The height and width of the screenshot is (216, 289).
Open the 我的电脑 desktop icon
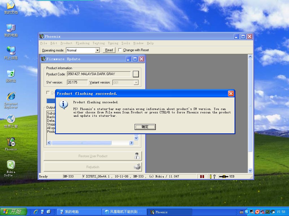(x=11, y=30)
